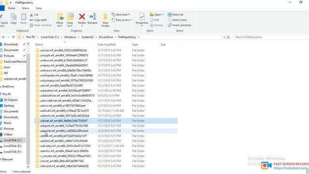Expand chevron after FileRepository in path
Screen dimensions: 309x174
pos(139,37)
